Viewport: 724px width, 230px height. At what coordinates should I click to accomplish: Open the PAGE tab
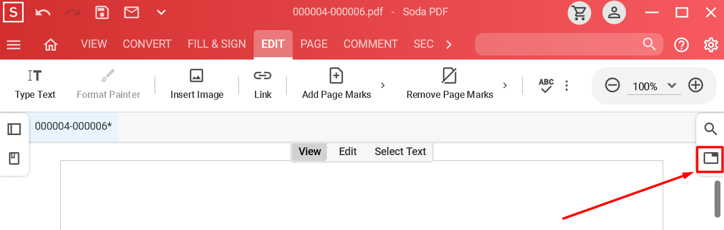coord(314,44)
